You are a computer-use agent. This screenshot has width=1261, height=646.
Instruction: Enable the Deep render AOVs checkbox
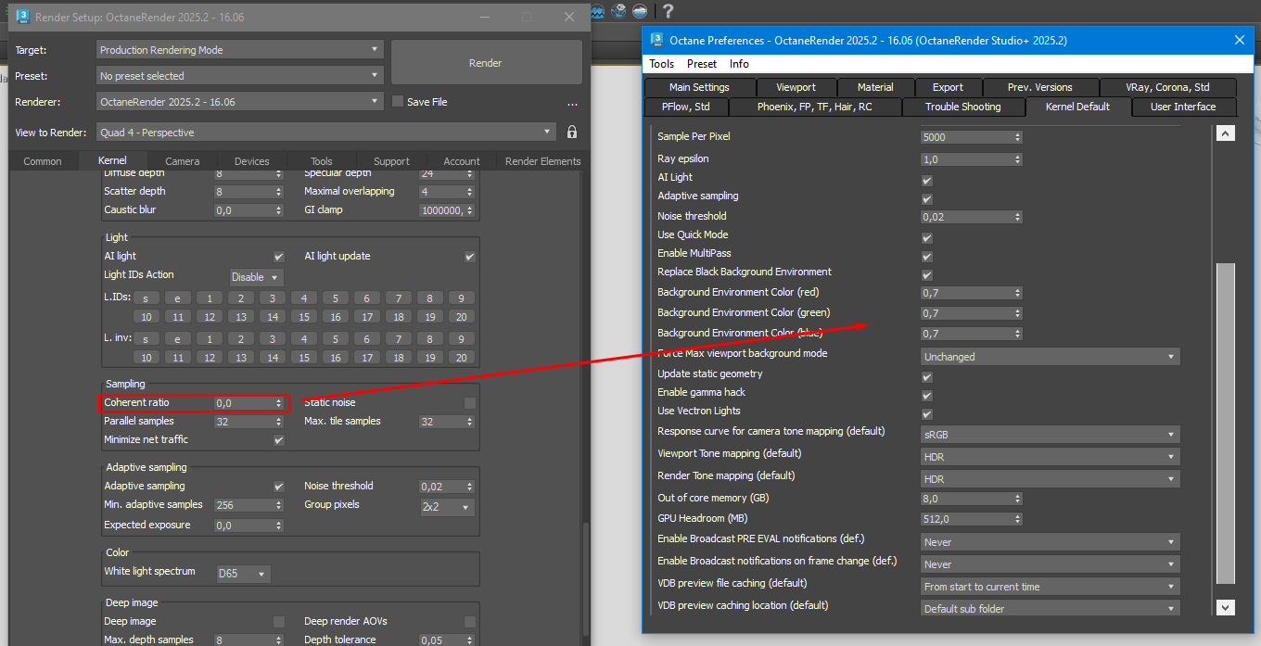tap(470, 622)
